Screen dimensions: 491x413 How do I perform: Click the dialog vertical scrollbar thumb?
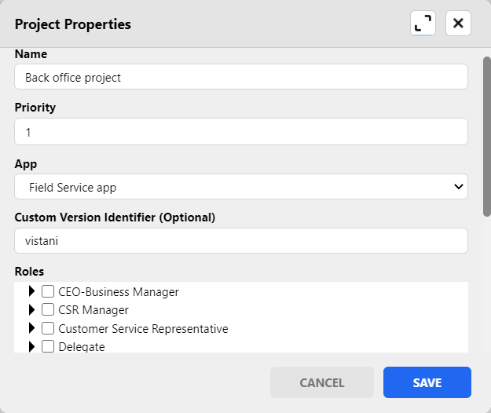tap(486, 133)
